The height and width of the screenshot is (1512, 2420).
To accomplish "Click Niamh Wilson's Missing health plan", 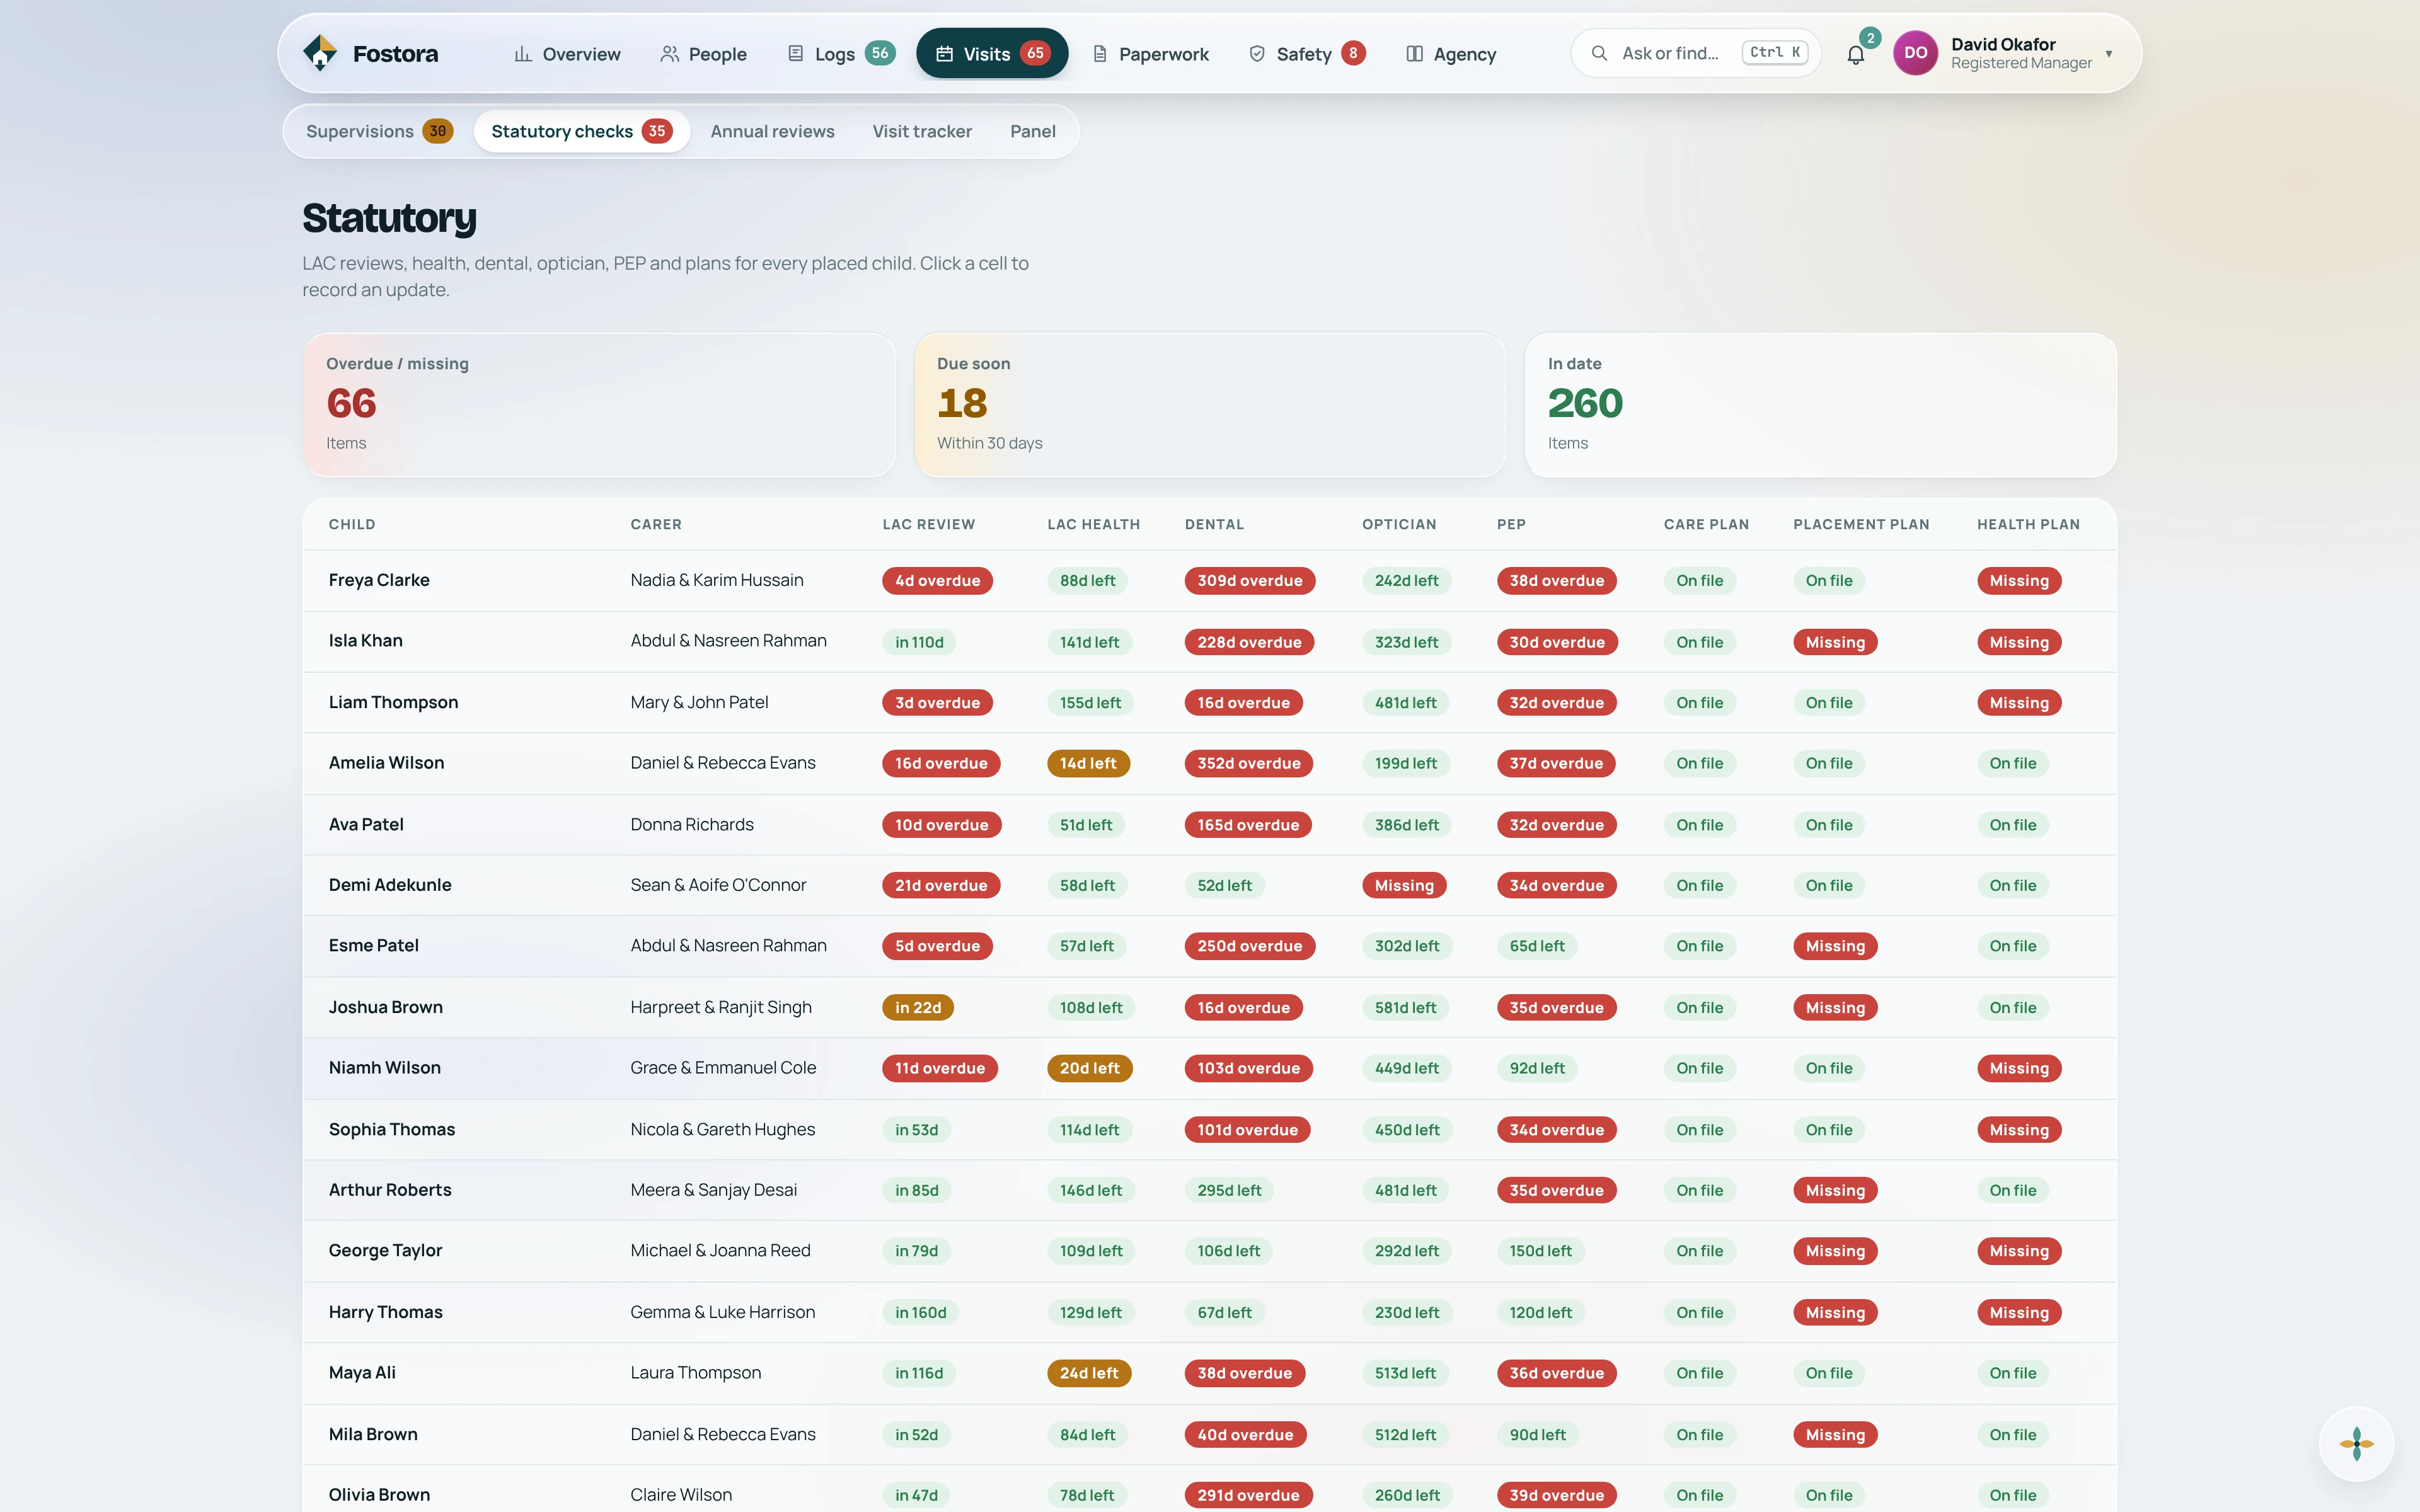I will [2019, 1068].
